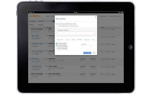
Task: Close the Share Studies dialog with X
Action: (x=96, y=17)
